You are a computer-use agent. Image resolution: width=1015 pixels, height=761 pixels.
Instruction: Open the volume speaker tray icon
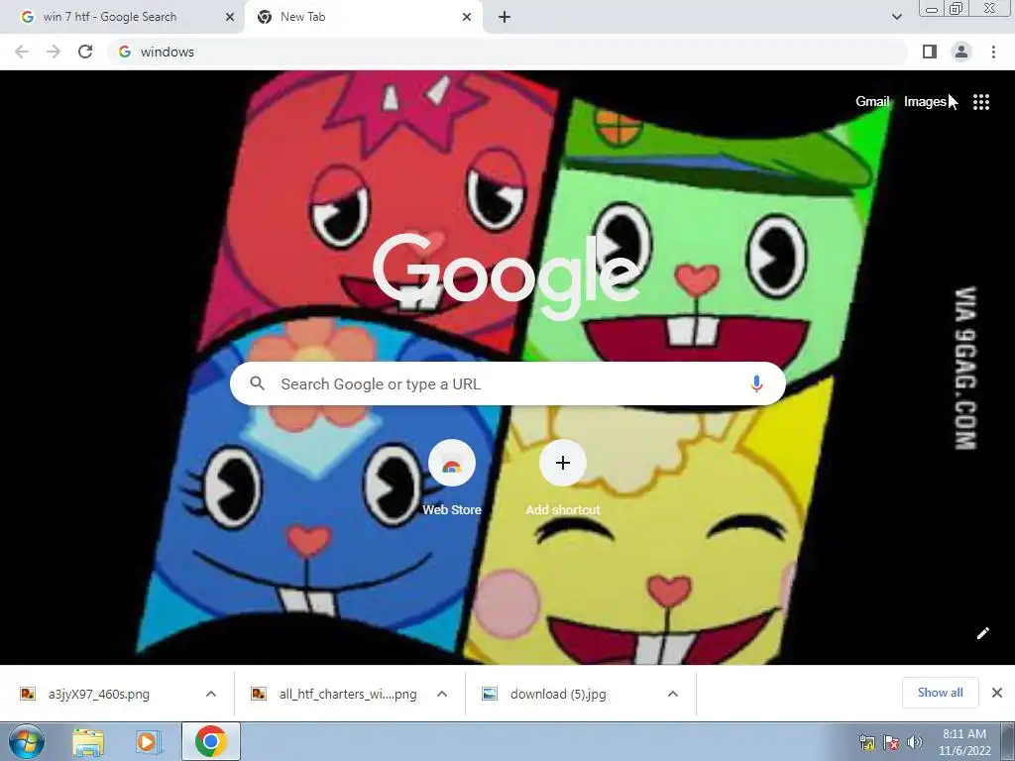click(914, 742)
